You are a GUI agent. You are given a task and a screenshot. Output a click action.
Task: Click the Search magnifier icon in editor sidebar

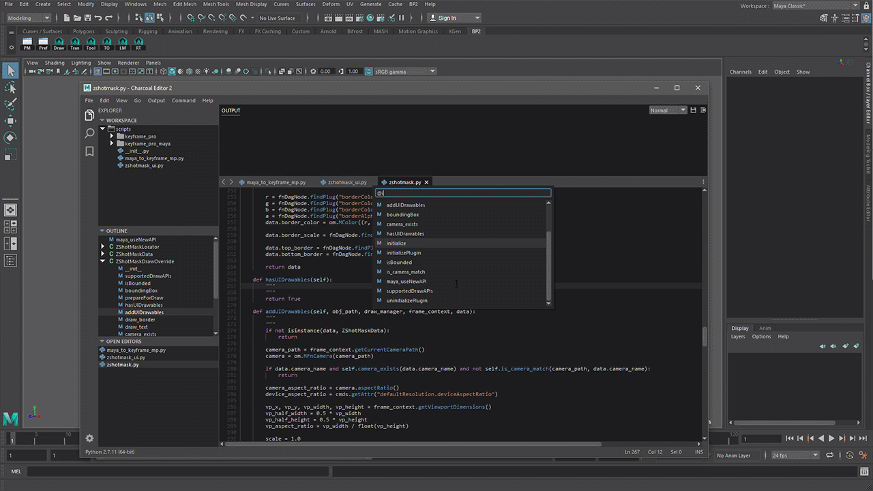pos(89,134)
